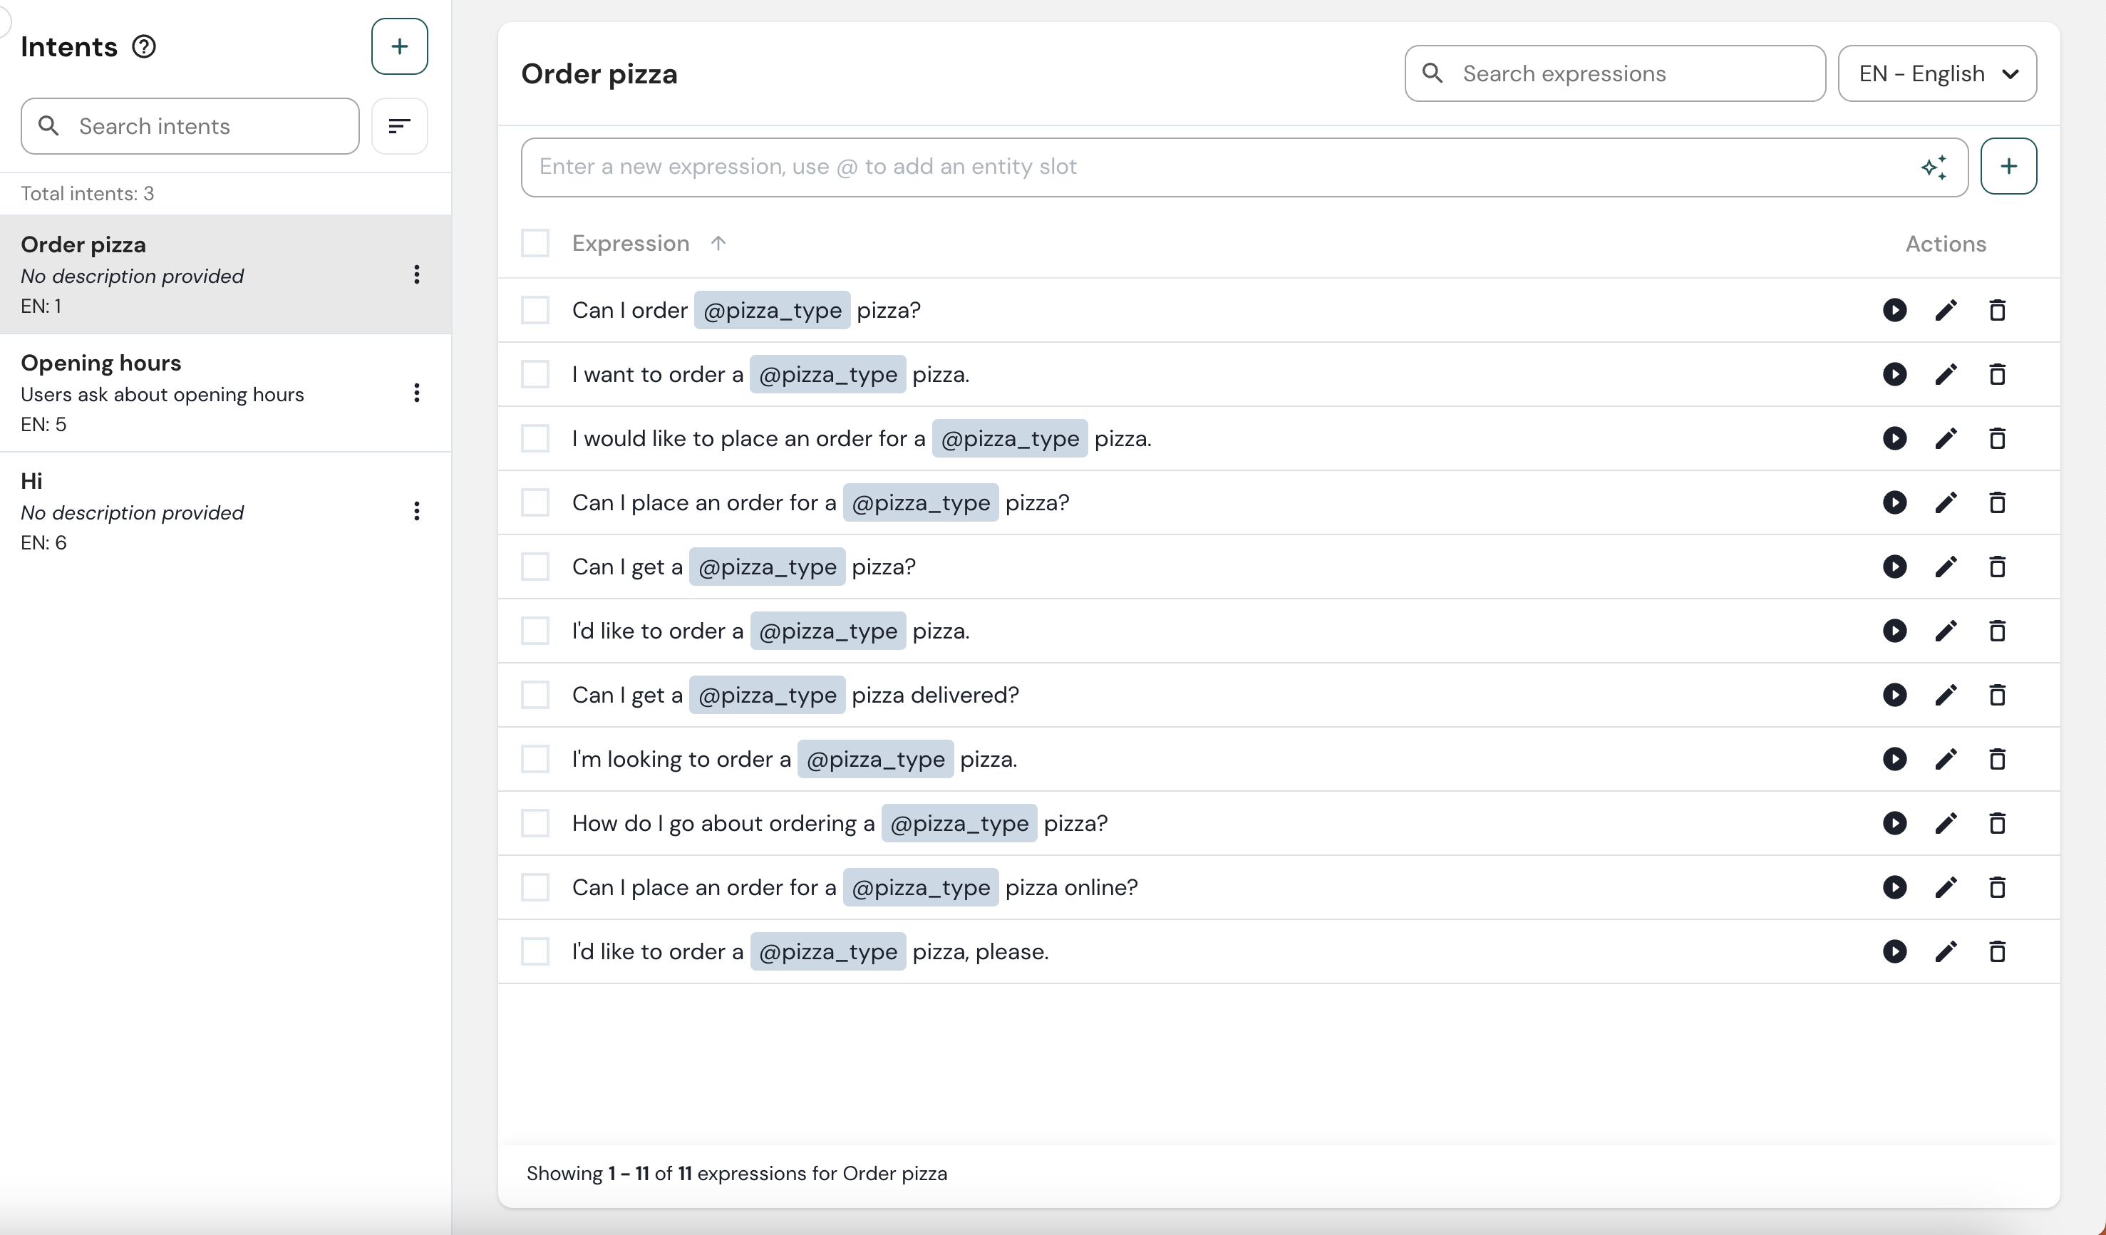Image resolution: width=2106 pixels, height=1235 pixels.
Task: Delete the expression 'I'd like to order a @pizza_type pizza, please.'
Action: tap(1998, 952)
